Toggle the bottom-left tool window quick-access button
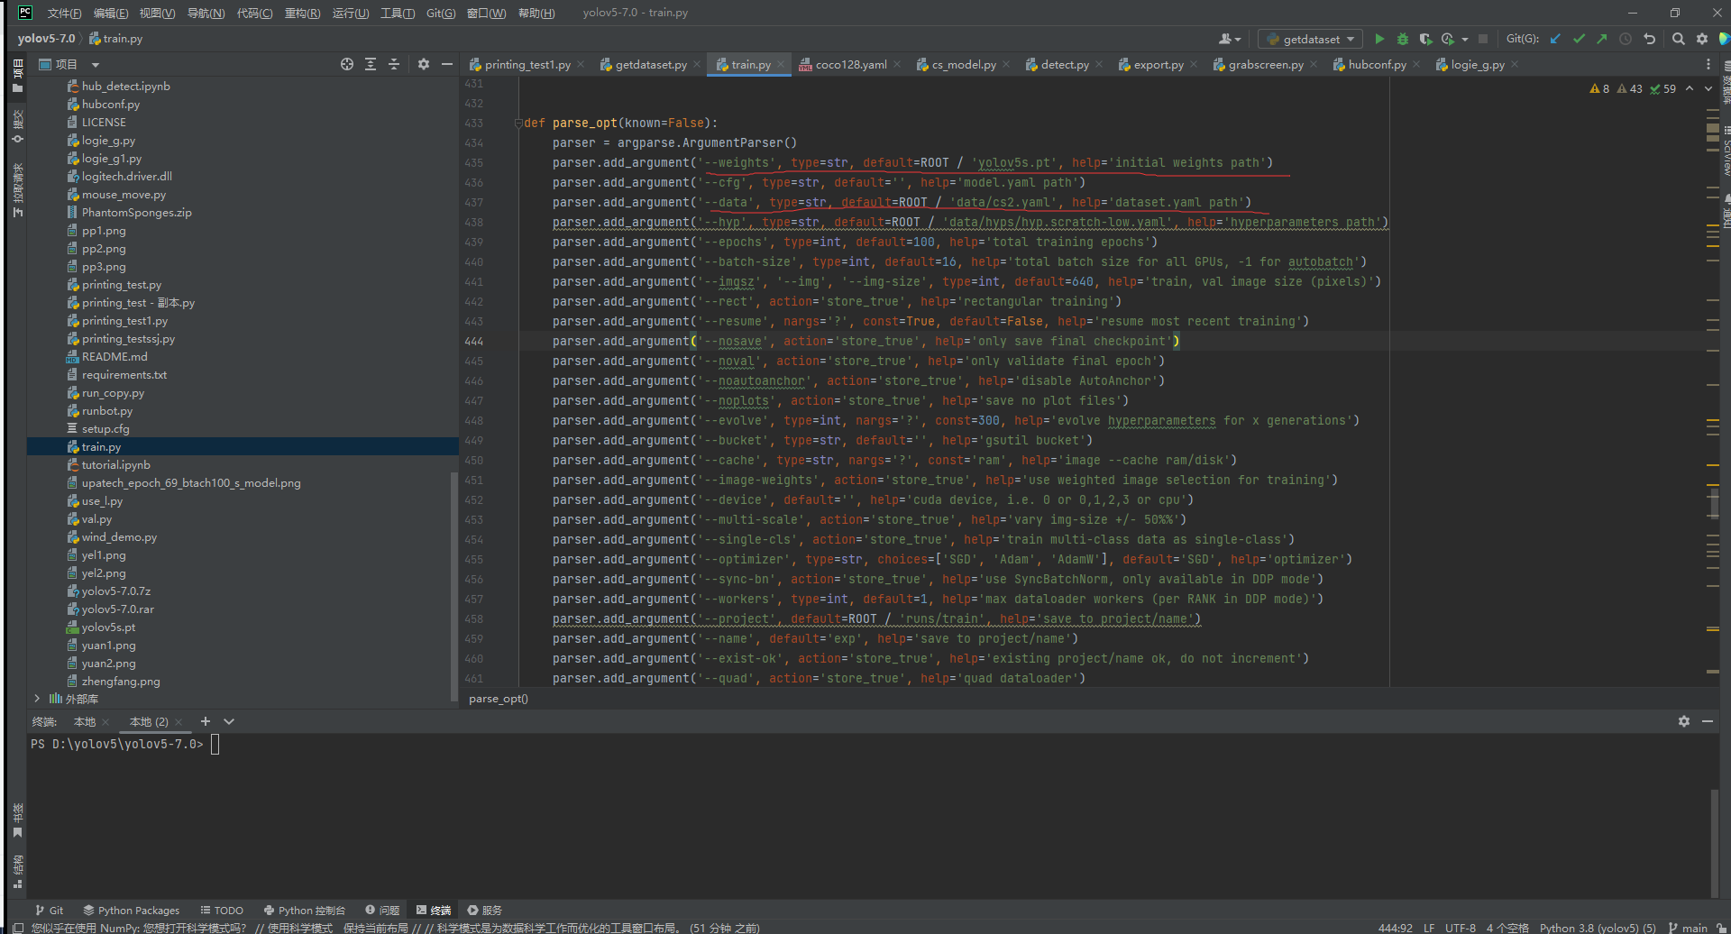 (18, 928)
